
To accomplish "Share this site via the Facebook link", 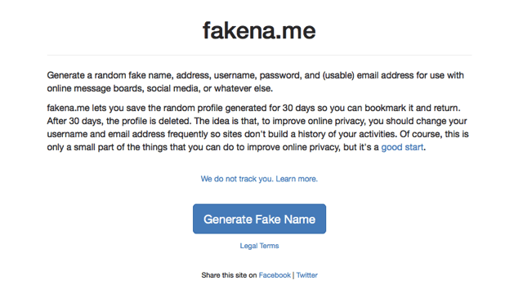I will pyautogui.click(x=275, y=275).
